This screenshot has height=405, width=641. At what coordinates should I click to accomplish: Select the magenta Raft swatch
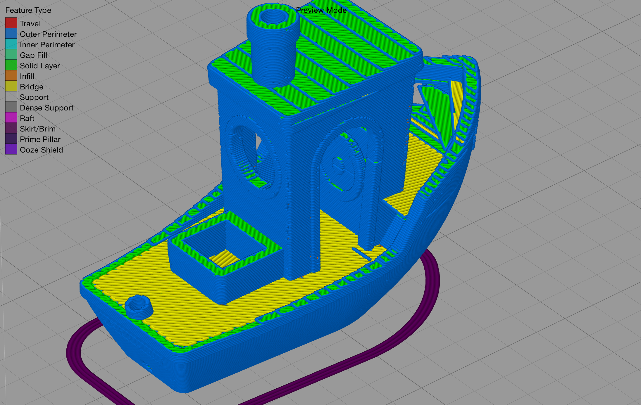pos(11,118)
